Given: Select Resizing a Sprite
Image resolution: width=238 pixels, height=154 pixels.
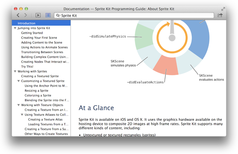Looking at the screenshot, I should [x=36, y=91].
